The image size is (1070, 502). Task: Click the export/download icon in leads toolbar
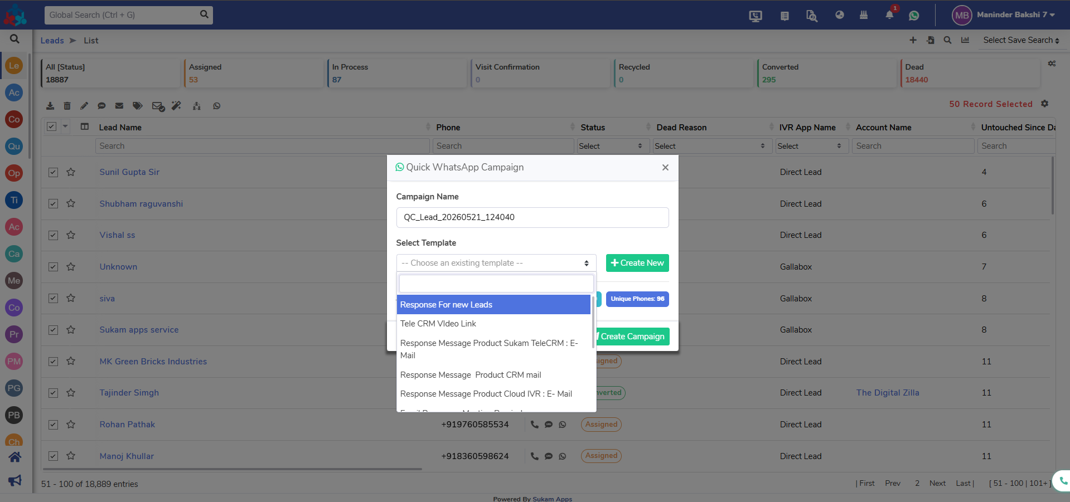[x=50, y=106]
